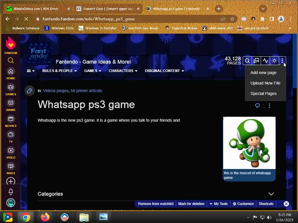Viewport: 298px width, 223px height.
Task: Click Mark for deletion
Action: pos(191,204)
